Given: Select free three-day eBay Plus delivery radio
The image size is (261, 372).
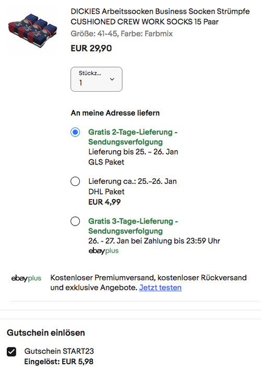Looking at the screenshot, I should (x=75, y=221).
